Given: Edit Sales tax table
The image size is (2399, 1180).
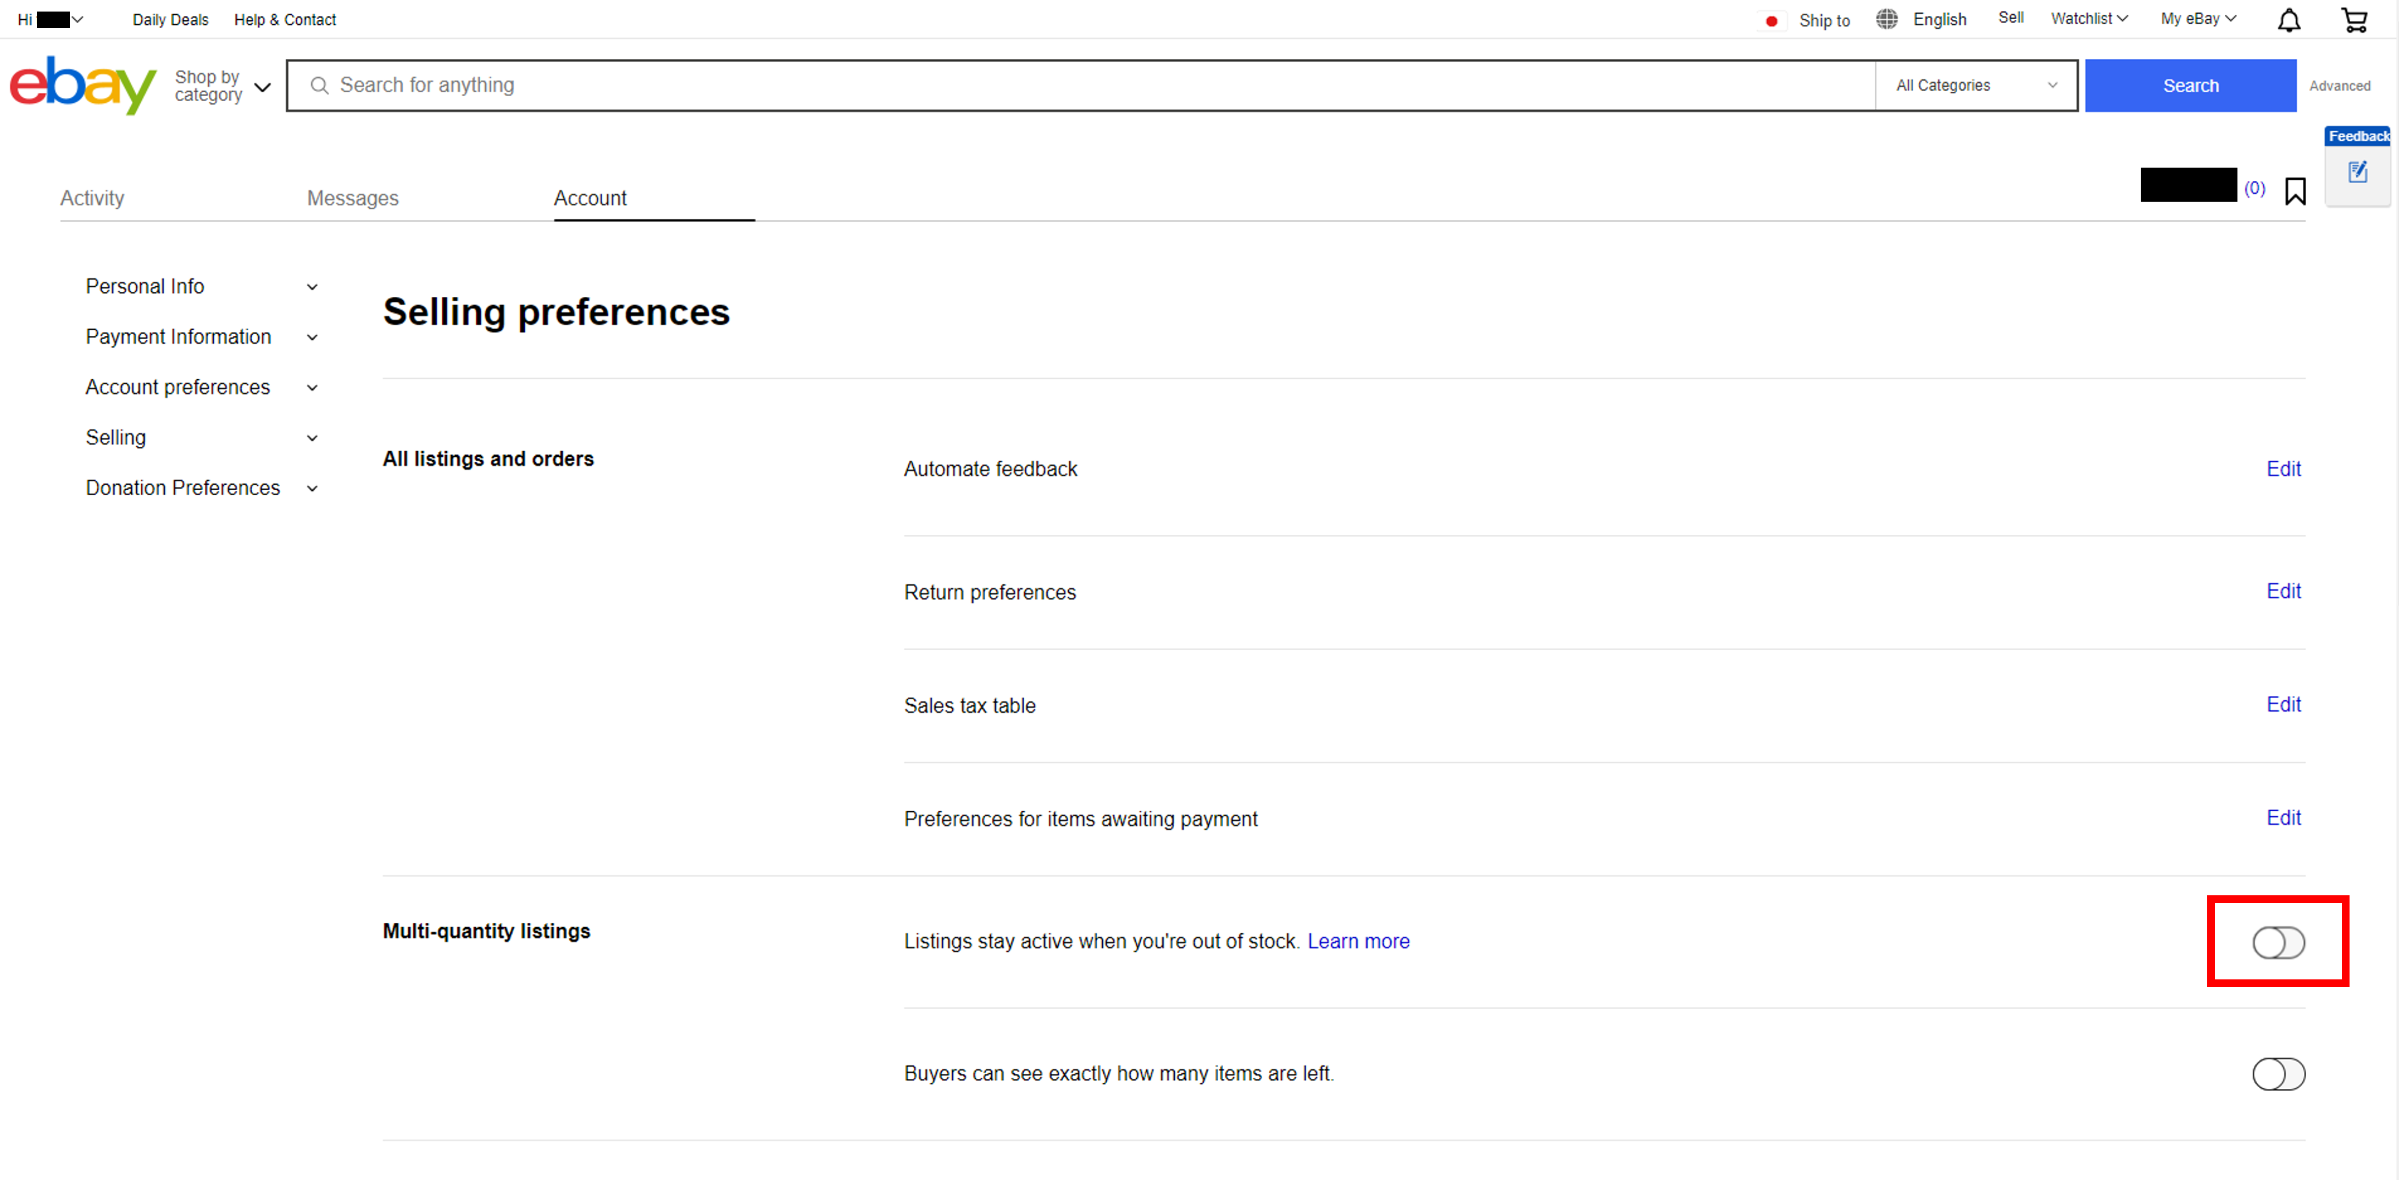Looking at the screenshot, I should coord(2283,704).
